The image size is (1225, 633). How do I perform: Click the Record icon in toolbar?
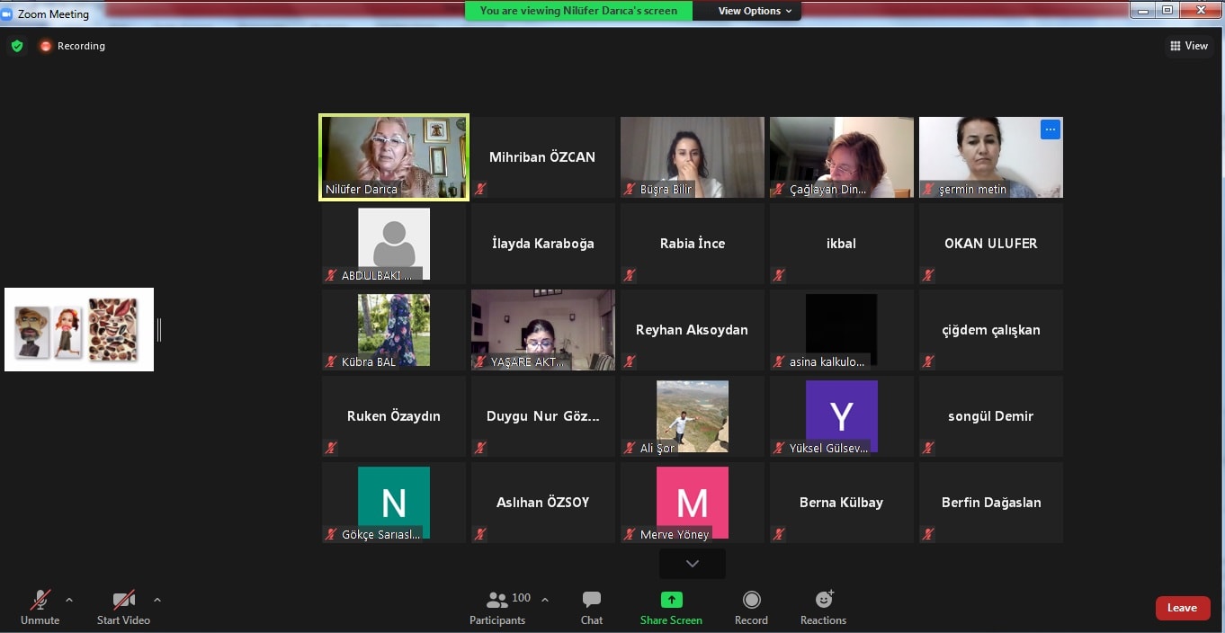click(x=751, y=601)
